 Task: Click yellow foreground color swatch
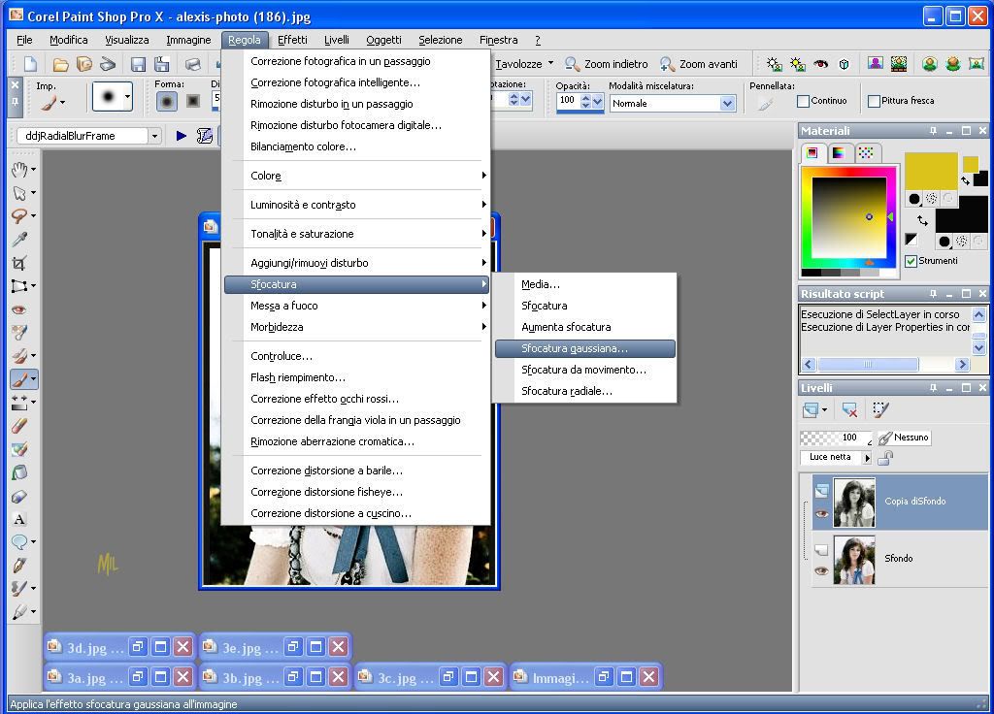point(931,171)
